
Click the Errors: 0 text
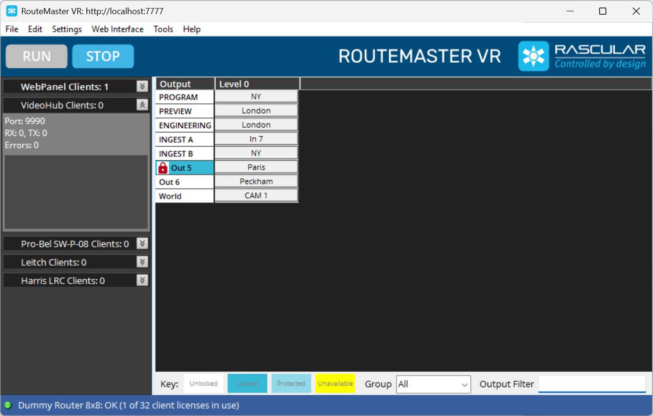click(22, 145)
